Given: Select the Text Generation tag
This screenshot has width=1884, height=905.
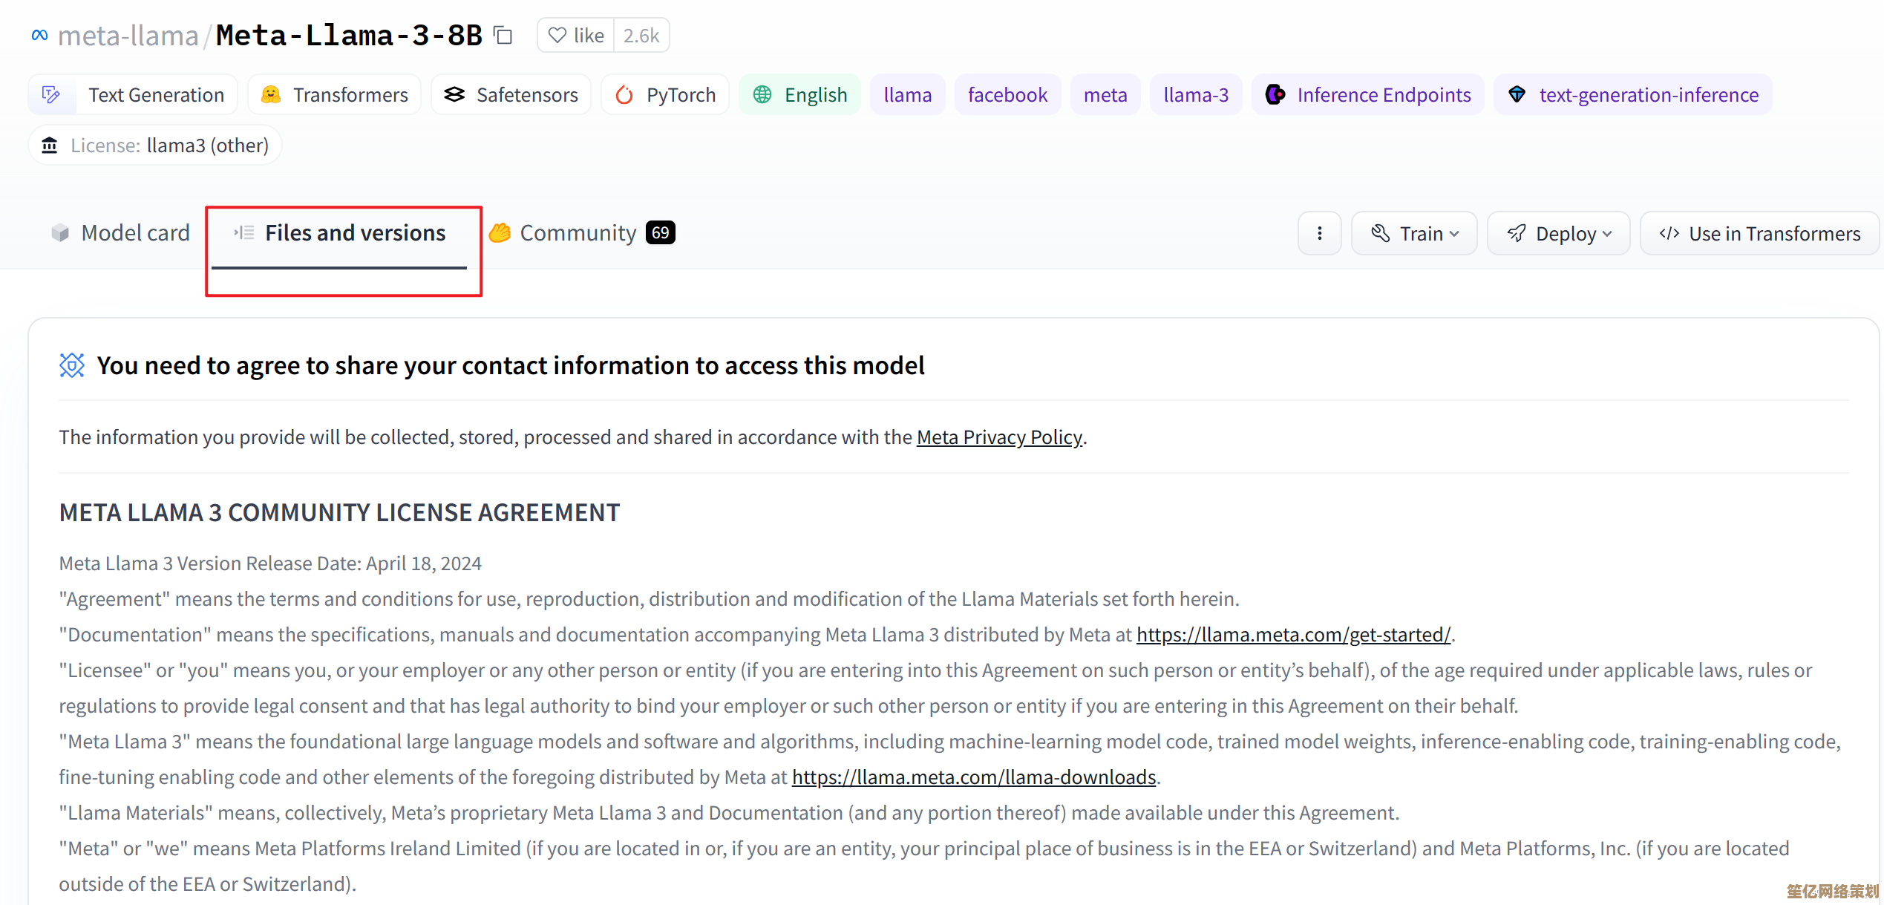Looking at the screenshot, I should coord(133,94).
